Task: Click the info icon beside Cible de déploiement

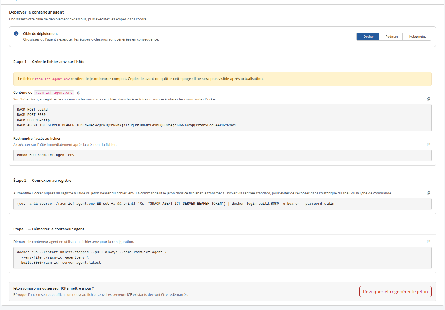Action: [16, 33]
